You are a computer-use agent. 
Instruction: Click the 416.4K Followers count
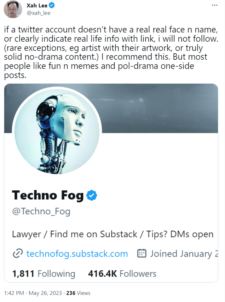pos(122,274)
